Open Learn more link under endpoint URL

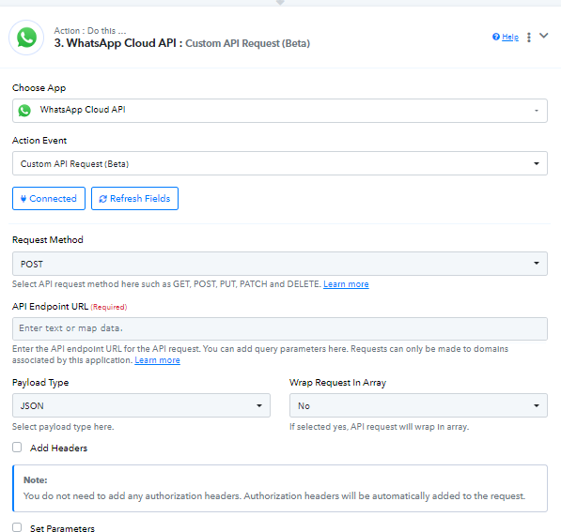157,360
